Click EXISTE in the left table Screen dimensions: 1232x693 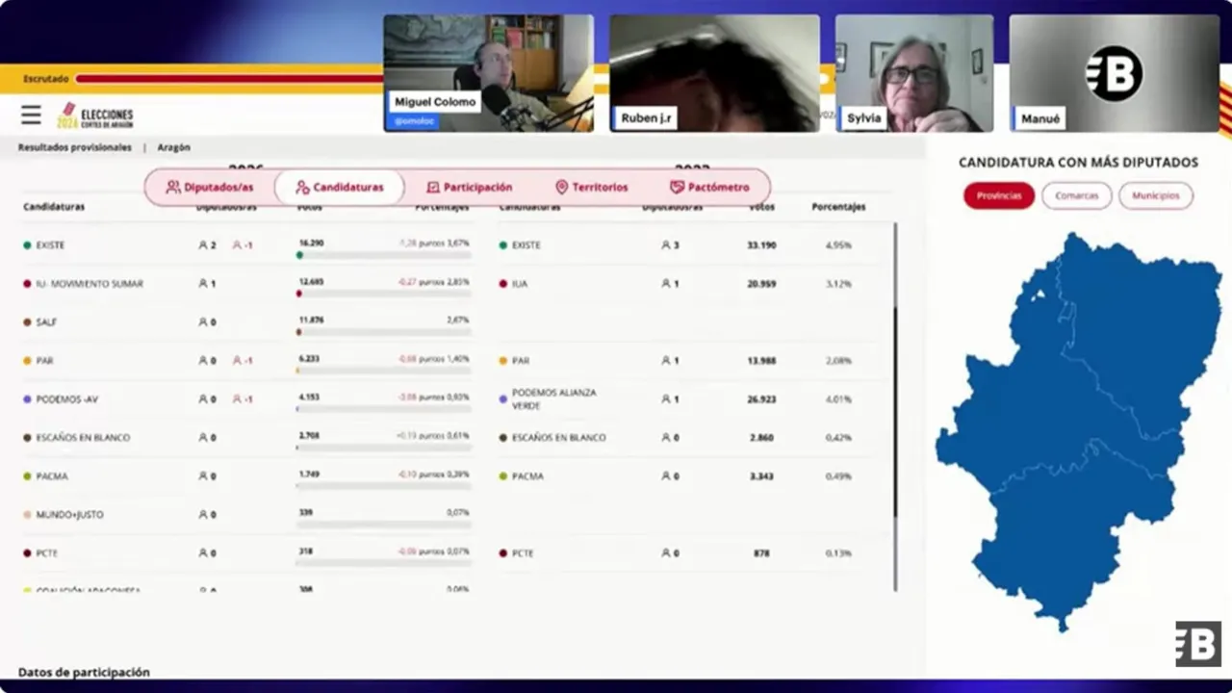click(50, 245)
